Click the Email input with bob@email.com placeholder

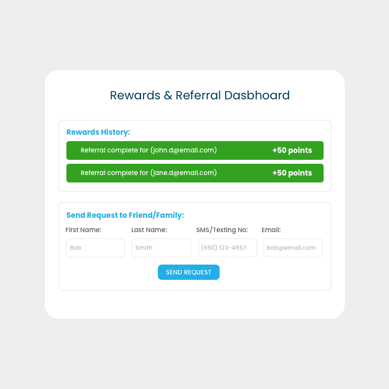293,248
